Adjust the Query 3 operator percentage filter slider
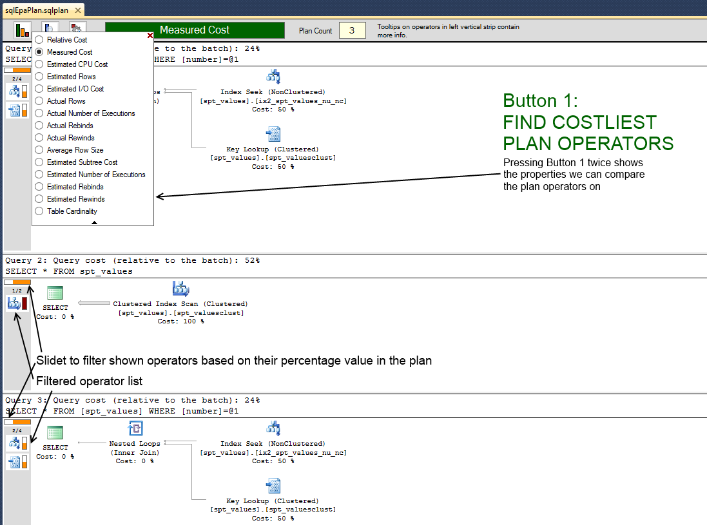 tap(17, 422)
